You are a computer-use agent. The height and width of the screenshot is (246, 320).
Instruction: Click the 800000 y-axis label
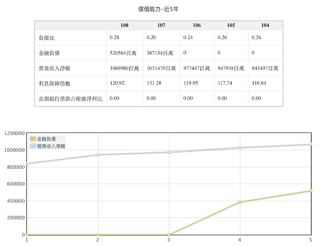[x=15, y=167]
